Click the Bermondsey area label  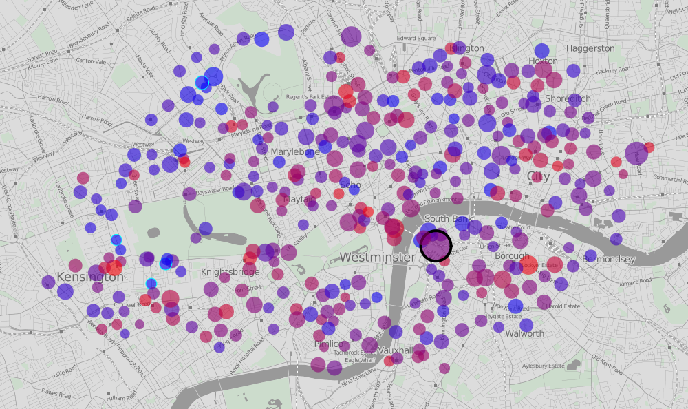[608, 260]
